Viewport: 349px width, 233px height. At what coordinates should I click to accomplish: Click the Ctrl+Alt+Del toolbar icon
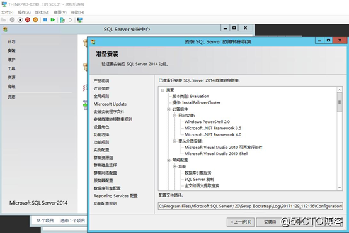click(3, 19)
